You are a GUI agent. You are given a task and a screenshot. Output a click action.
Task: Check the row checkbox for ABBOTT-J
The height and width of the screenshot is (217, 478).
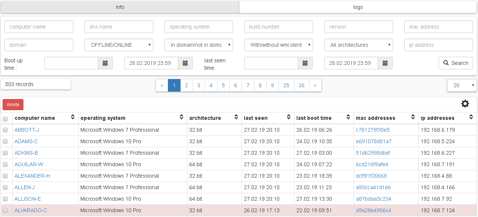pyautogui.click(x=5, y=130)
